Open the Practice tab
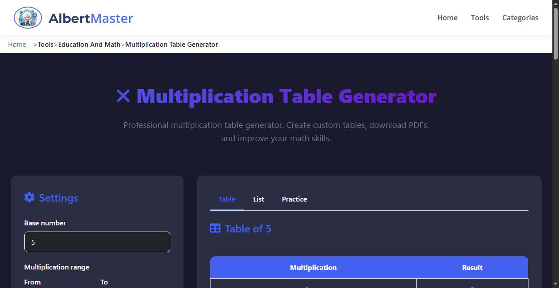Screen dimensions: 559x288 (x=294, y=199)
